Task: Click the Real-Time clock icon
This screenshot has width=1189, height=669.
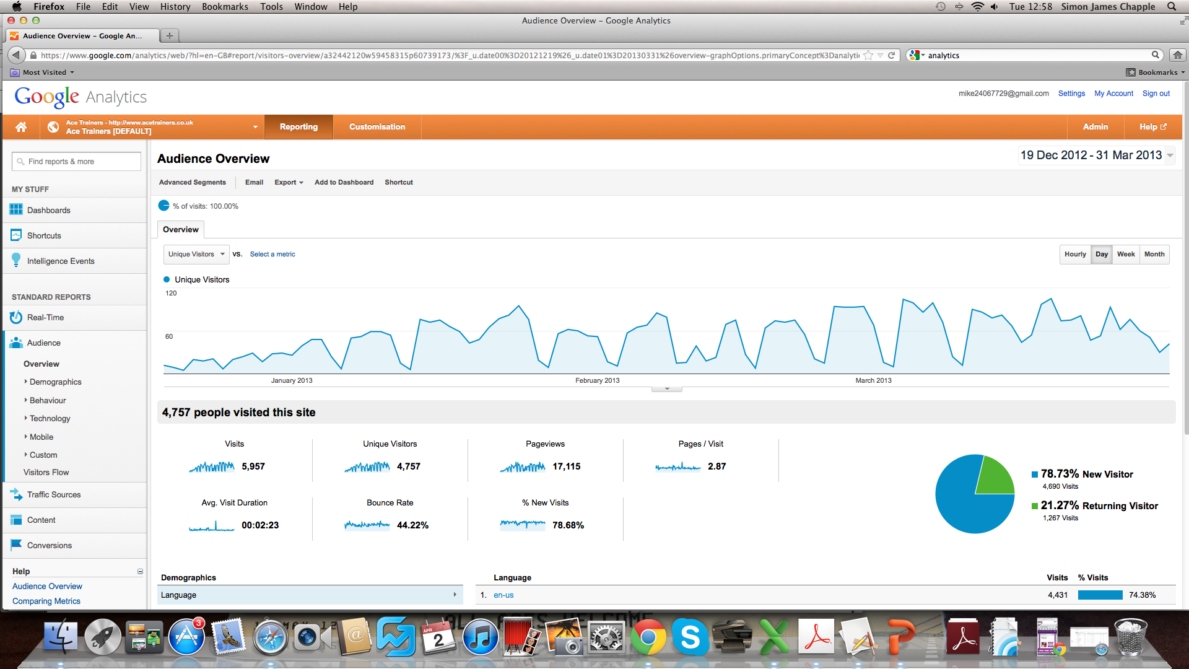Action: [x=16, y=317]
